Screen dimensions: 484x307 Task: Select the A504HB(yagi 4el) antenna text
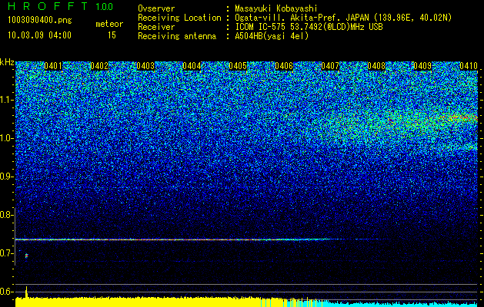click(272, 36)
